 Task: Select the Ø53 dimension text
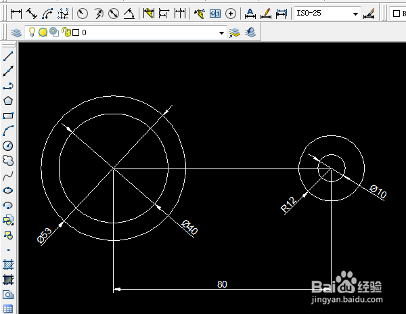point(45,235)
